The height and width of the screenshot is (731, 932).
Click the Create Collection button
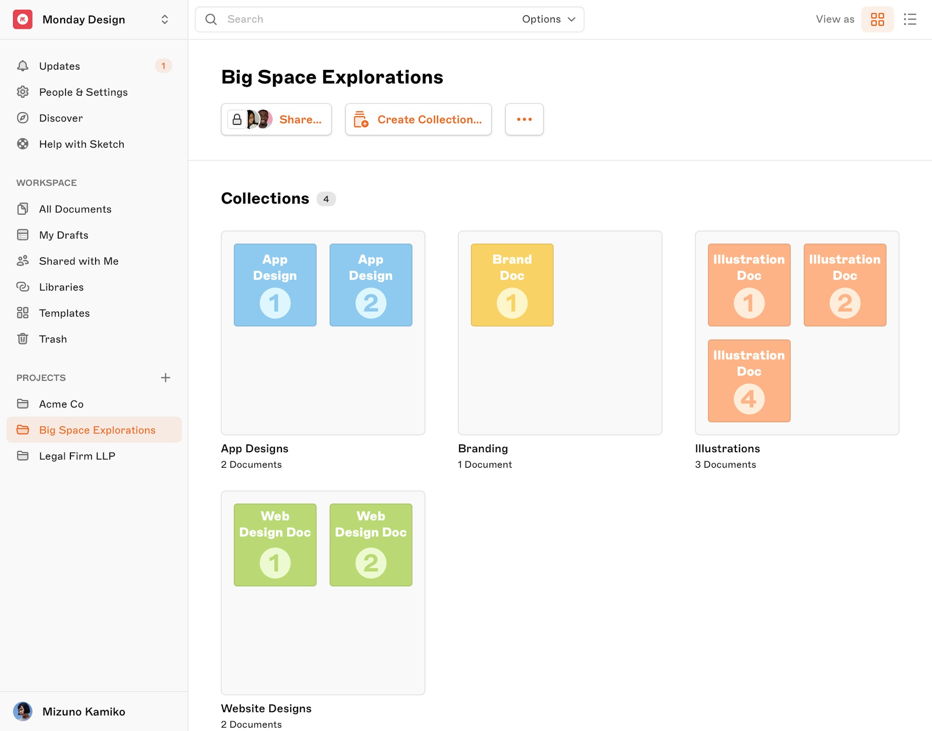click(x=418, y=119)
